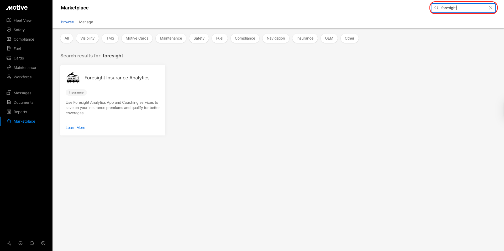Filter by Motive Cards category
Image resolution: width=504 pixels, height=251 pixels.
(137, 38)
